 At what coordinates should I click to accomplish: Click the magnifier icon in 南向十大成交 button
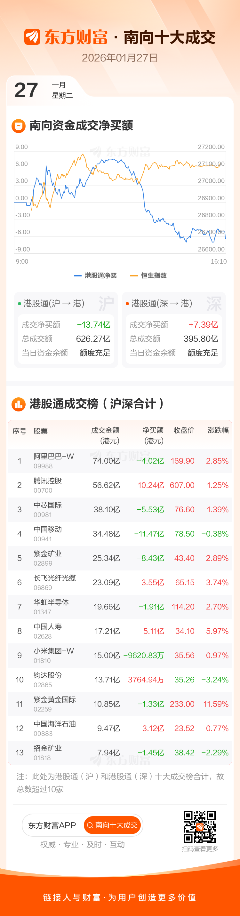[x=90, y=825]
